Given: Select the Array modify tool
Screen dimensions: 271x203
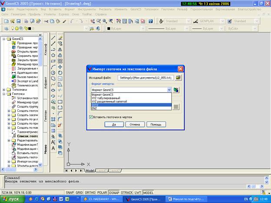Looking at the screenshot, I should pyautogui.click(x=60, y=61).
